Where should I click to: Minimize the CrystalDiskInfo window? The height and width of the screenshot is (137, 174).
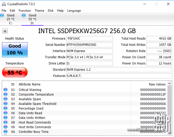pyautogui.click(x=145, y=4)
